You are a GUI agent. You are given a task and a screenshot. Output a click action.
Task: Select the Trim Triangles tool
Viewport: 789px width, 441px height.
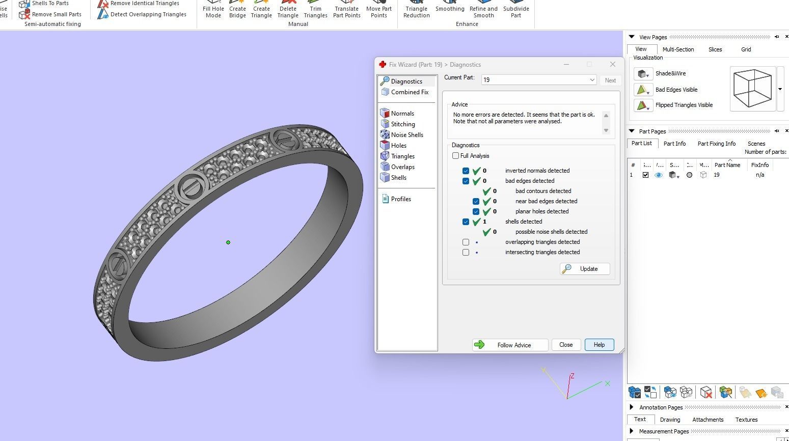pos(315,9)
